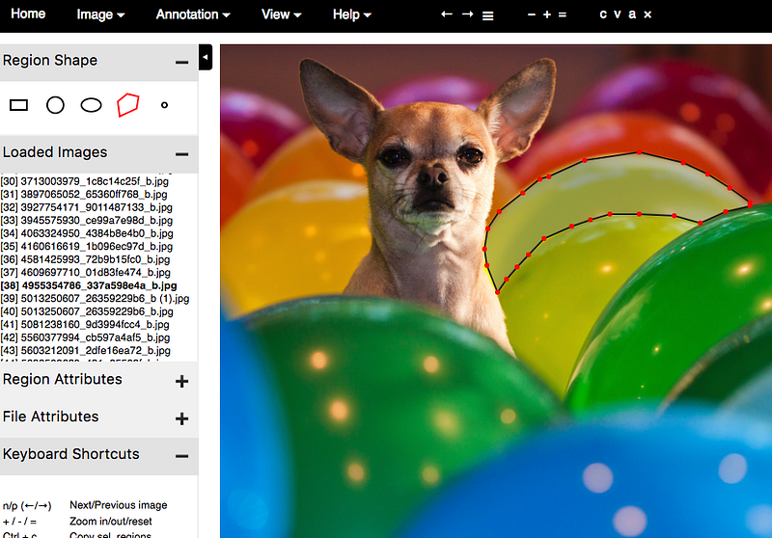Screen dimensions: 772x538
Task: Zoom out using the minus toolbar icon
Action: coord(532,14)
